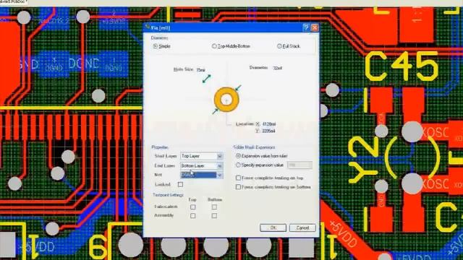Enable Force complete tenting on bottom
The image size is (463, 260).
tap(238, 187)
